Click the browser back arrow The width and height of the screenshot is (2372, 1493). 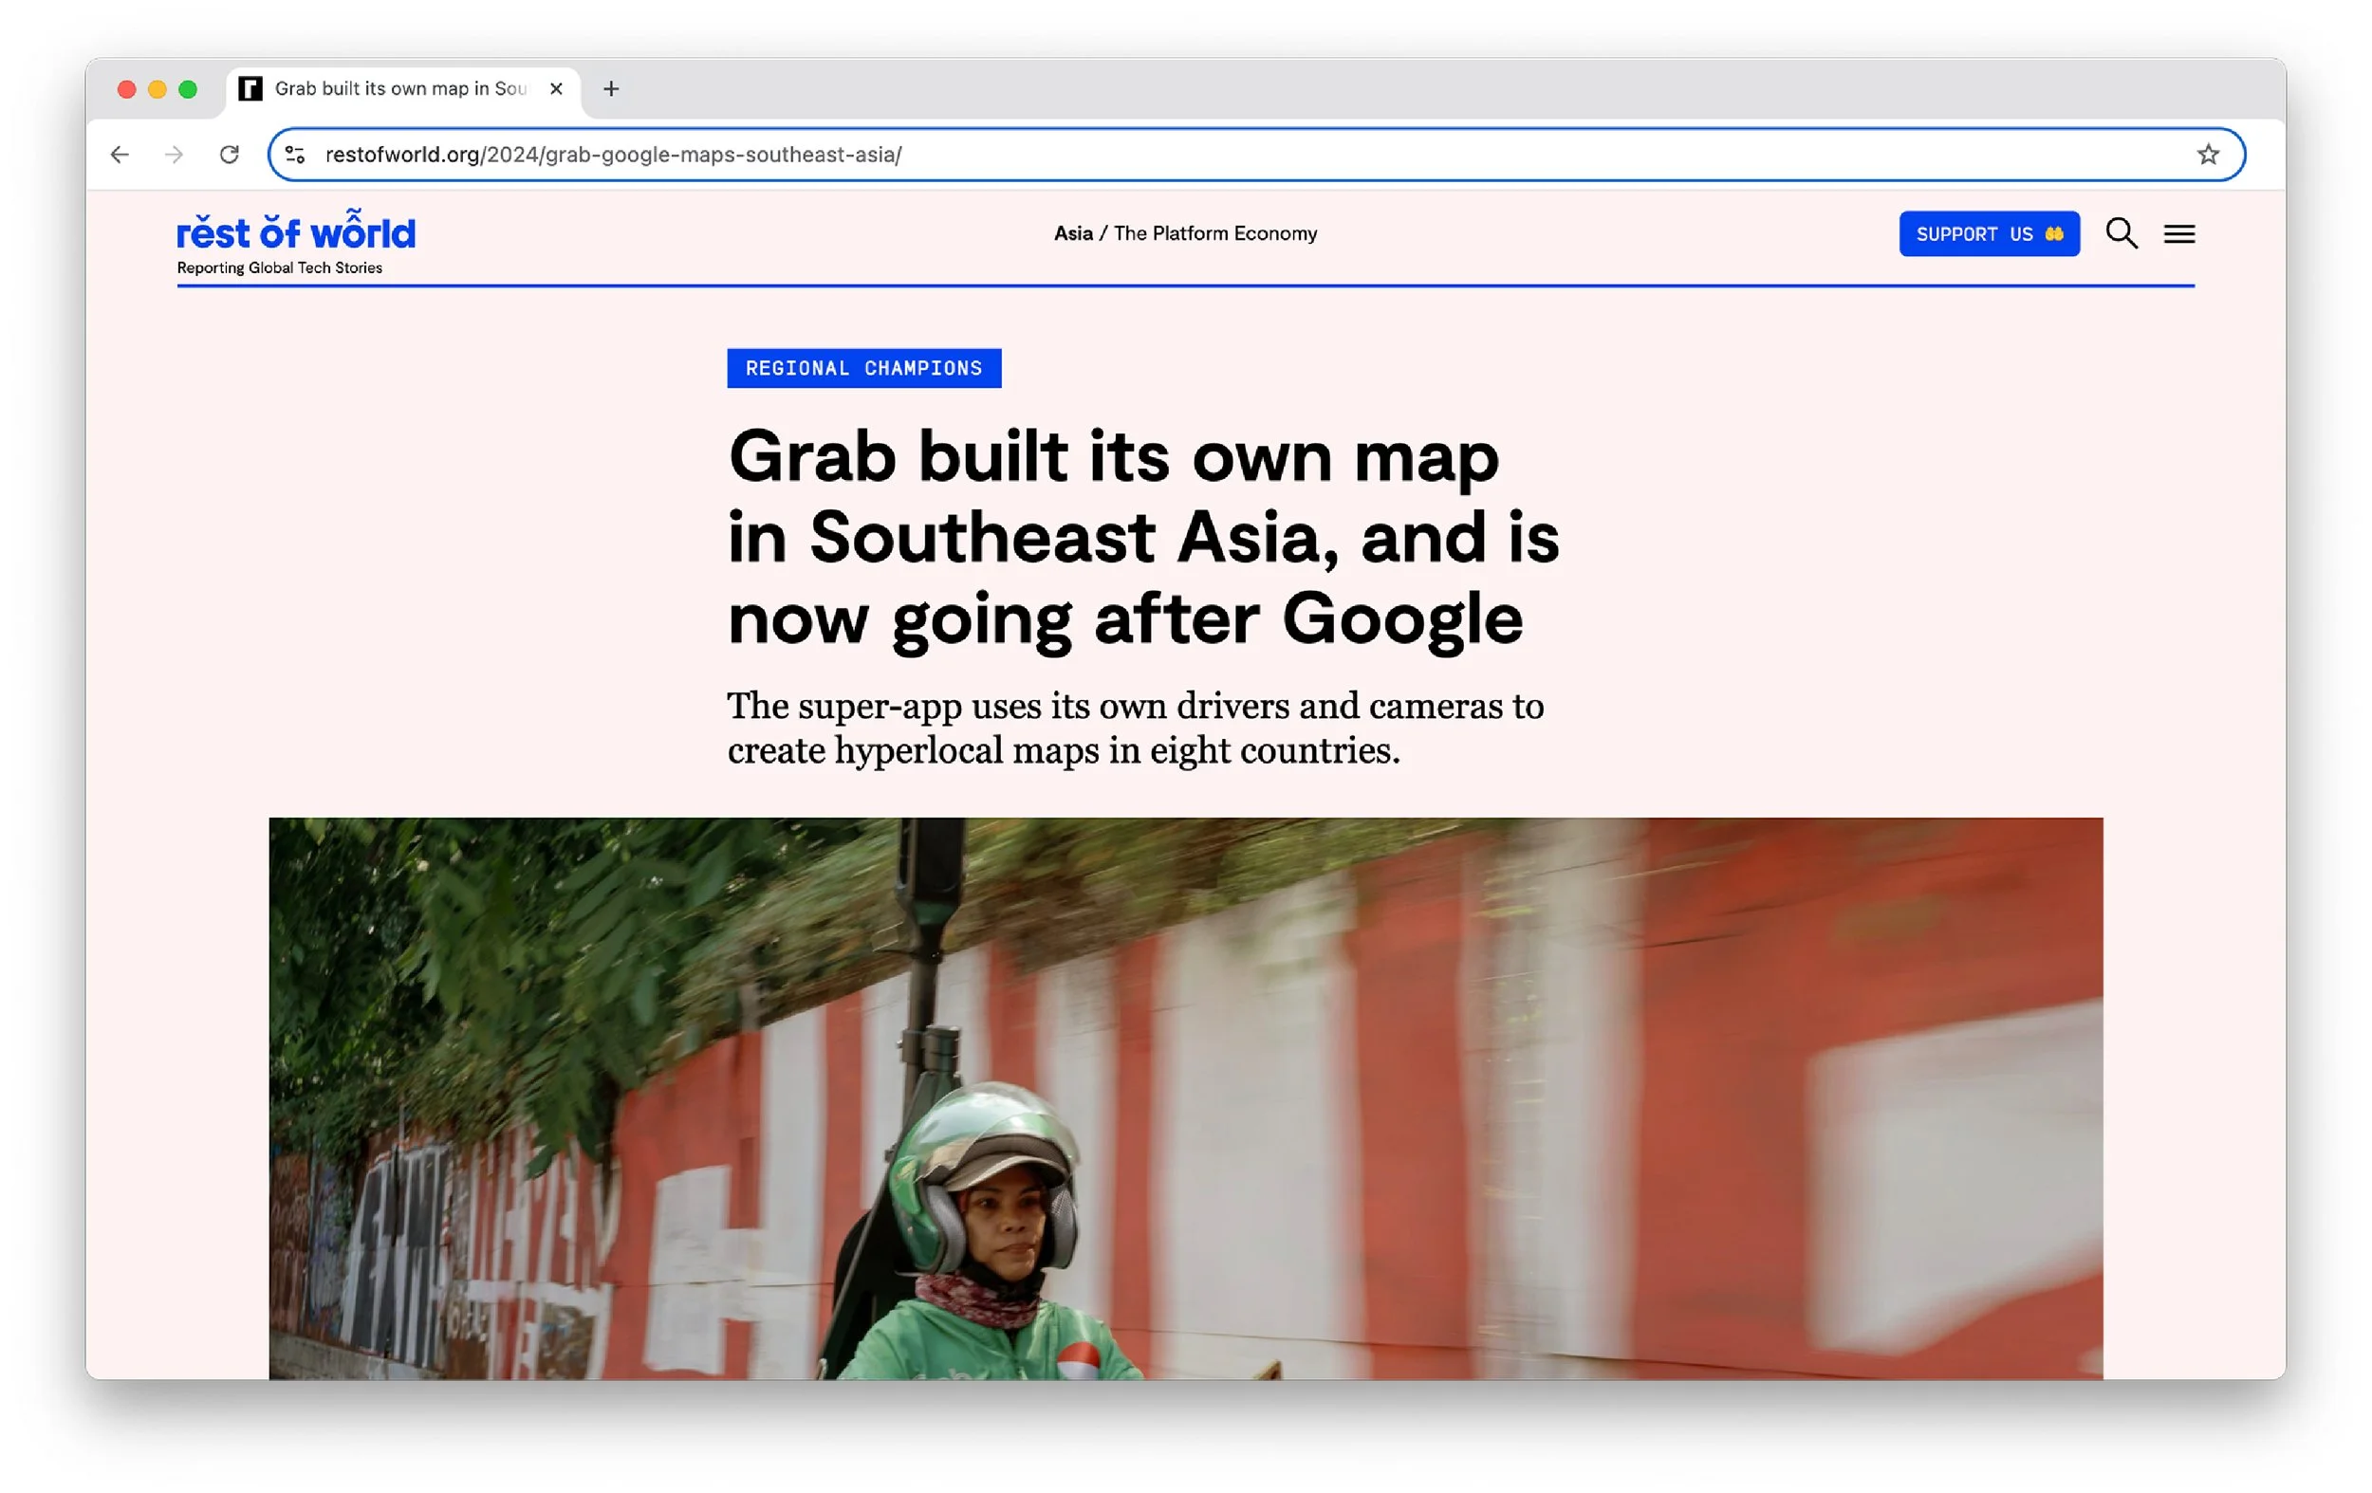[x=120, y=155]
